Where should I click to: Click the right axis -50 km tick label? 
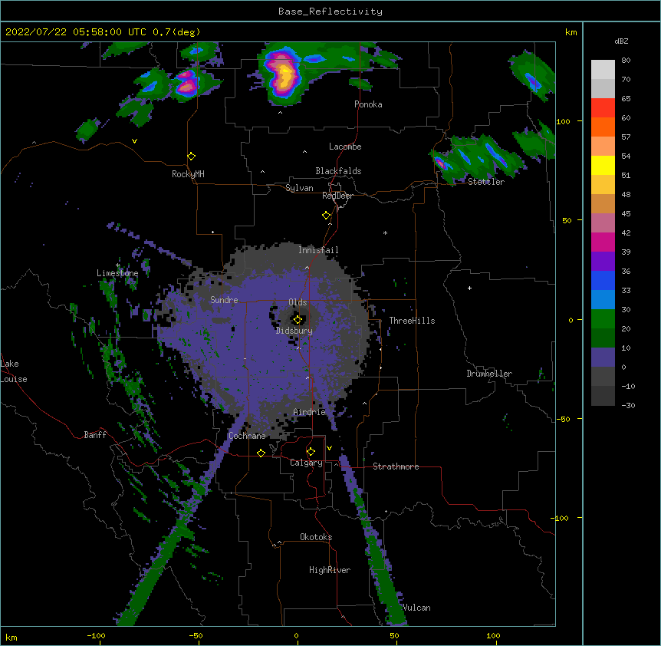563,419
